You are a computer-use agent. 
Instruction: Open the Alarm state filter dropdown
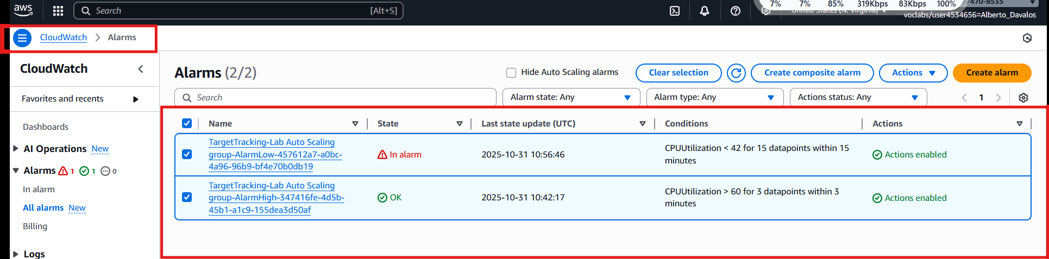tap(571, 97)
